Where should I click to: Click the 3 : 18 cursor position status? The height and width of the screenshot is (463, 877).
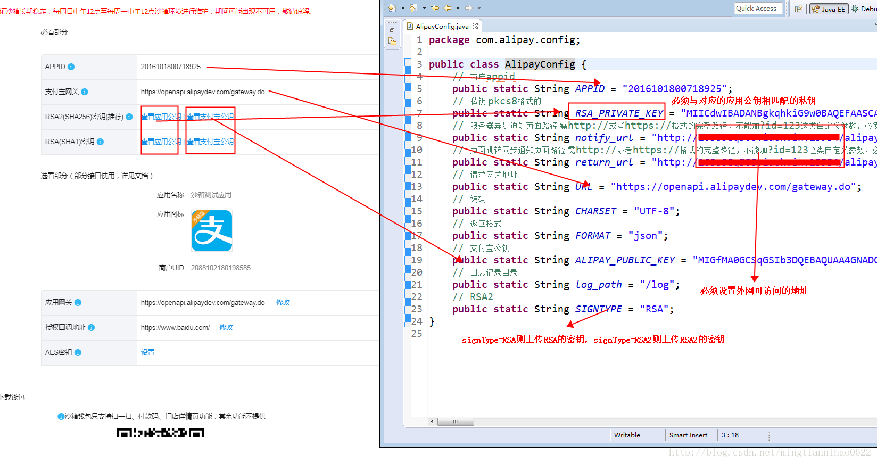[730, 435]
